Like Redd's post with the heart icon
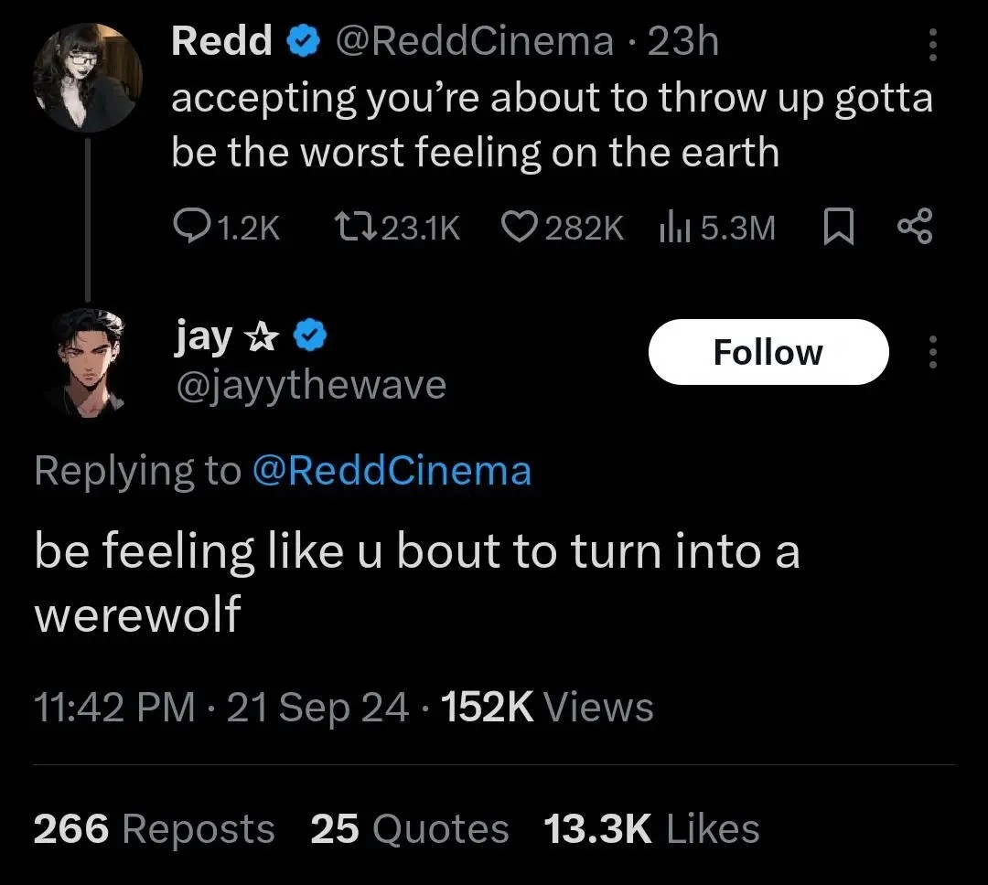The image size is (988, 885). (519, 228)
